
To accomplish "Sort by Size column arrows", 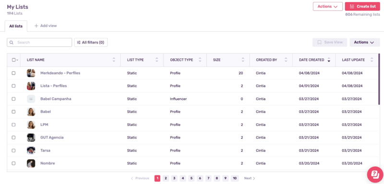I will pos(243,60).
